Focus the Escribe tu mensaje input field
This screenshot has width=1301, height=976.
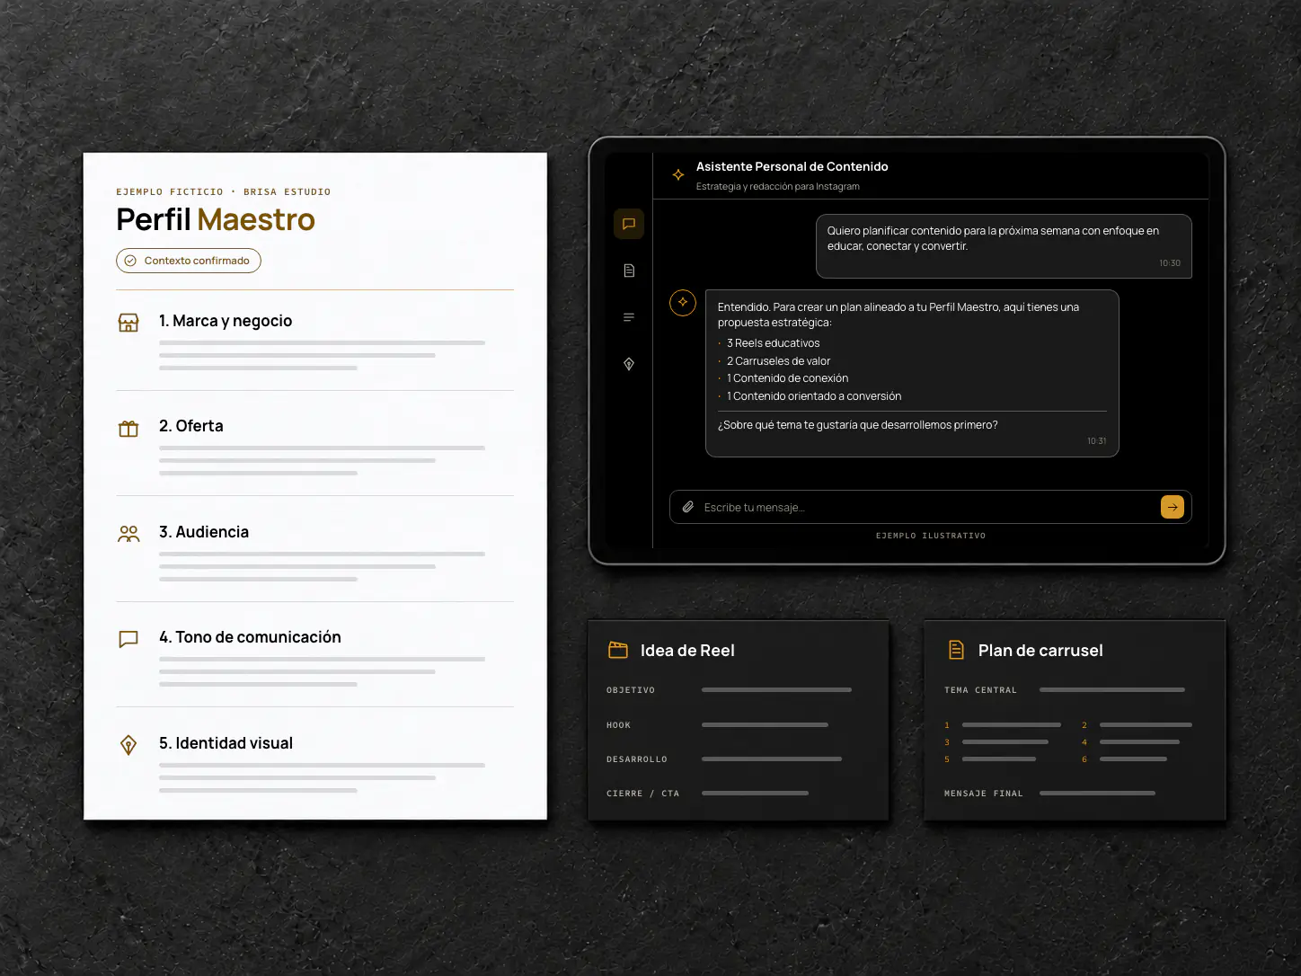[931, 507]
